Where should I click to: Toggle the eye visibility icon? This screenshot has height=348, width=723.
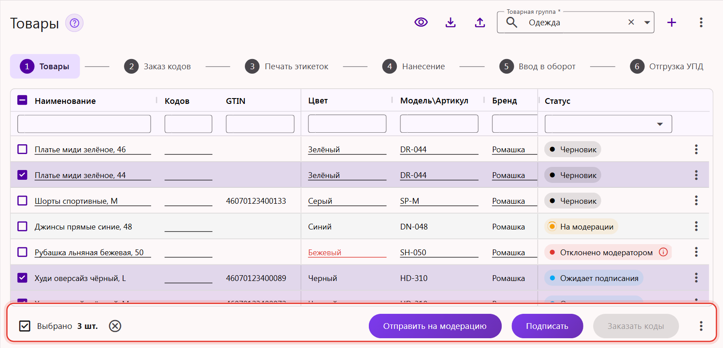pyautogui.click(x=421, y=22)
